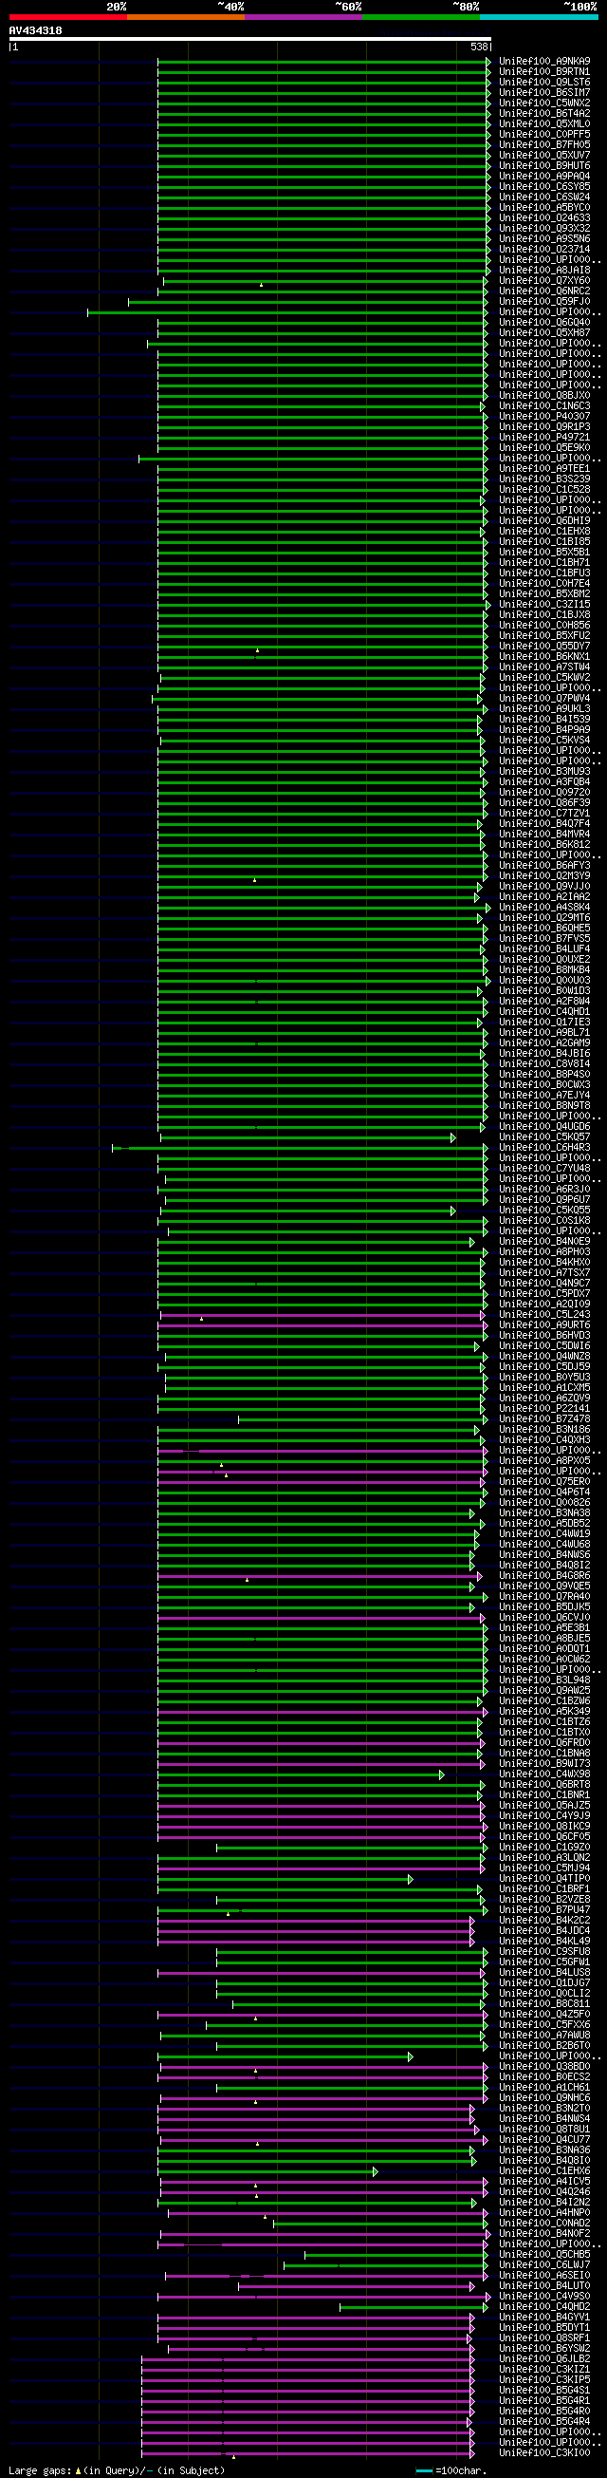Select hit label UniRef100_Q59FJ0
The image size is (607, 2478).
tap(544, 302)
